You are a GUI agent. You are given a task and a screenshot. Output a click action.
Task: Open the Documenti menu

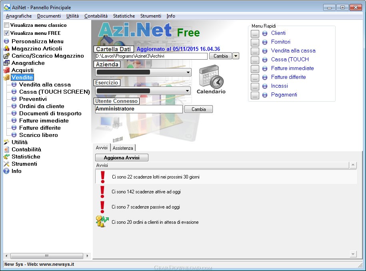pos(49,16)
